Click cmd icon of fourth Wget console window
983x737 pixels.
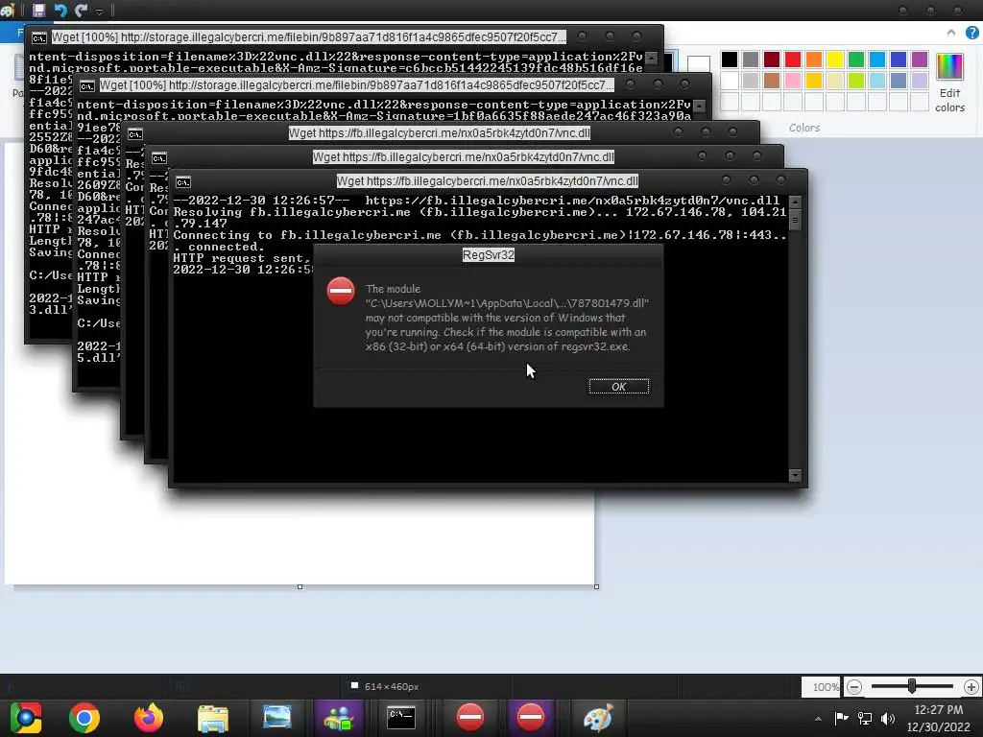[x=158, y=158]
